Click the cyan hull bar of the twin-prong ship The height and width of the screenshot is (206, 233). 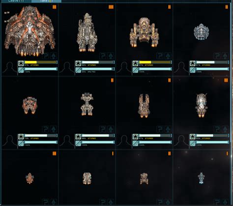pyautogui.click(x=155, y=142)
